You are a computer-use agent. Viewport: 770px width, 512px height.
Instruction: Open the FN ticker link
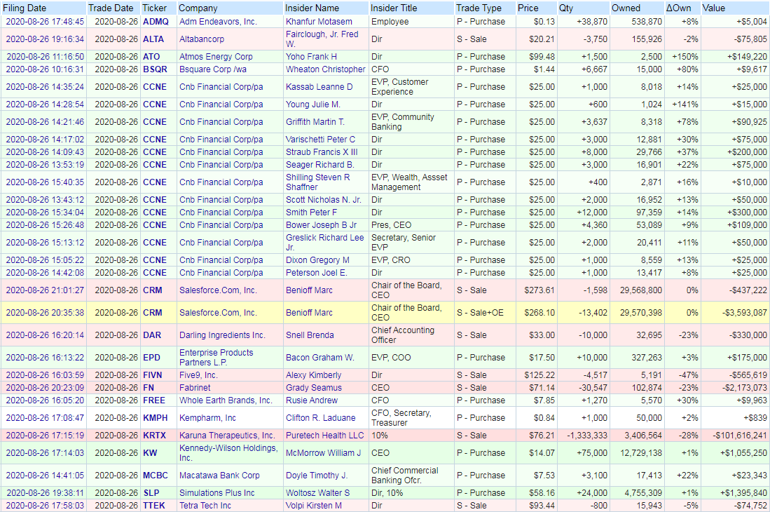(149, 388)
